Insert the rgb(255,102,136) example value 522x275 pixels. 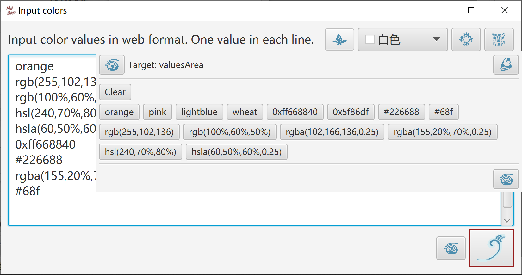[x=139, y=132]
